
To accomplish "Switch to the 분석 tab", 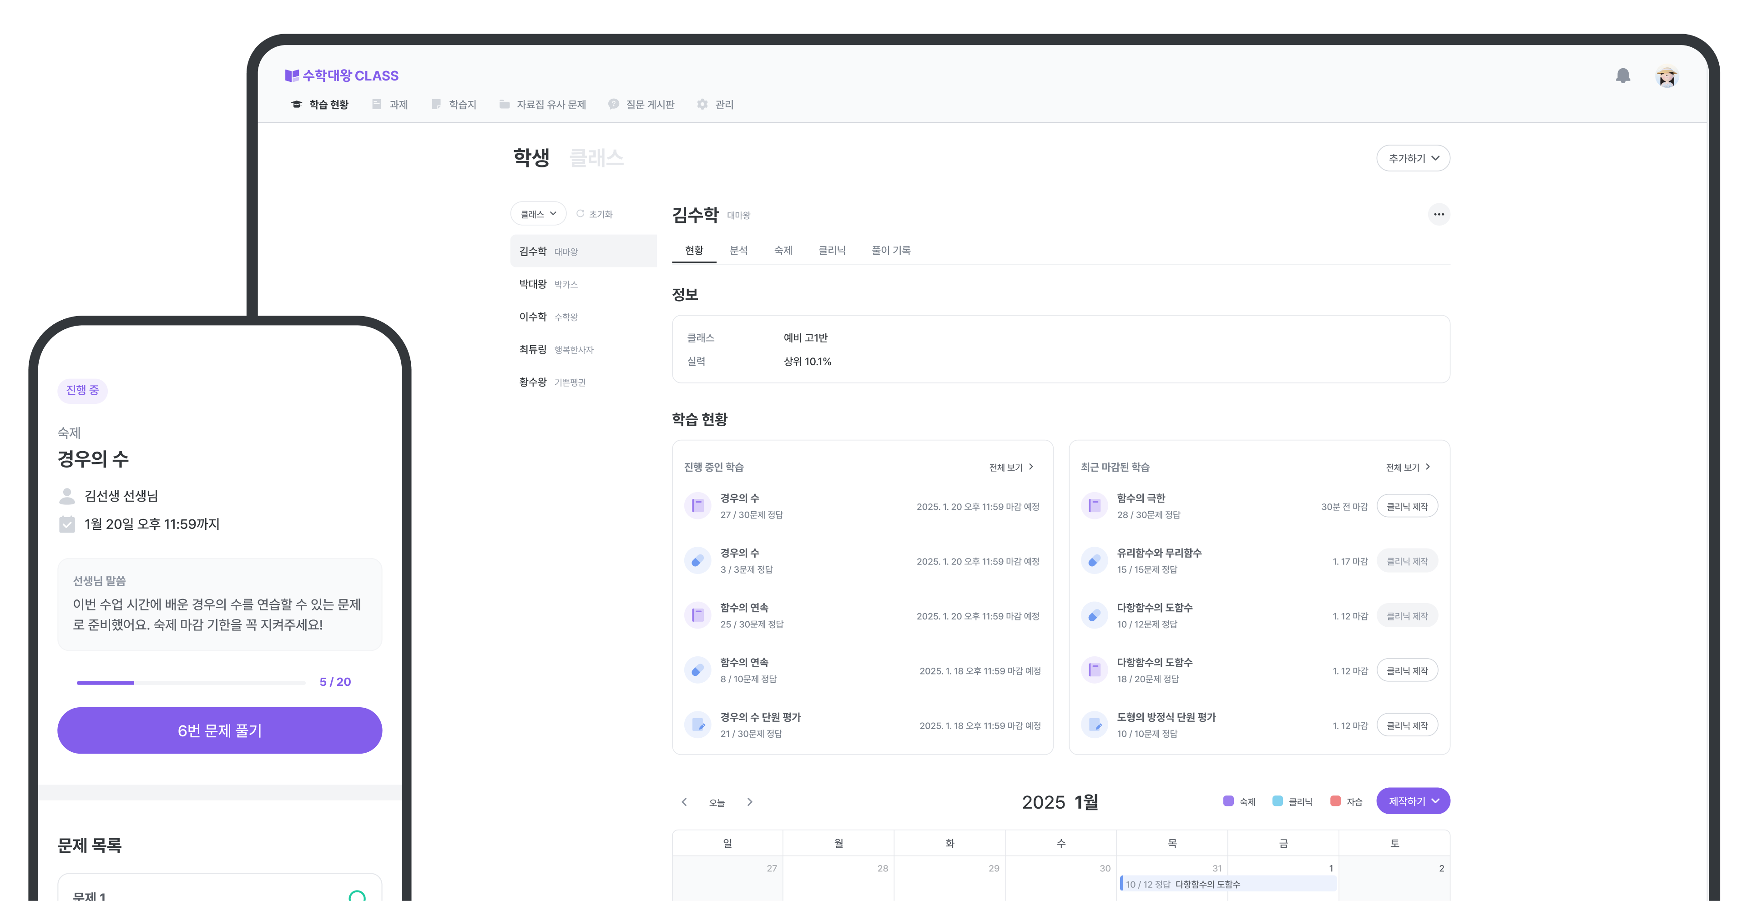I will (x=739, y=250).
